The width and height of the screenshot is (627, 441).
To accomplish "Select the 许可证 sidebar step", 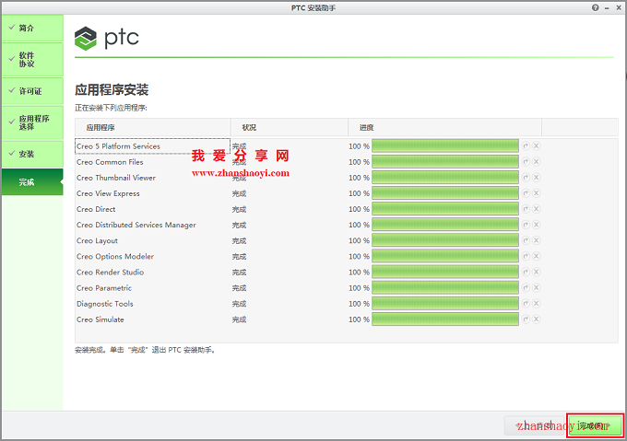I will pos(32,91).
